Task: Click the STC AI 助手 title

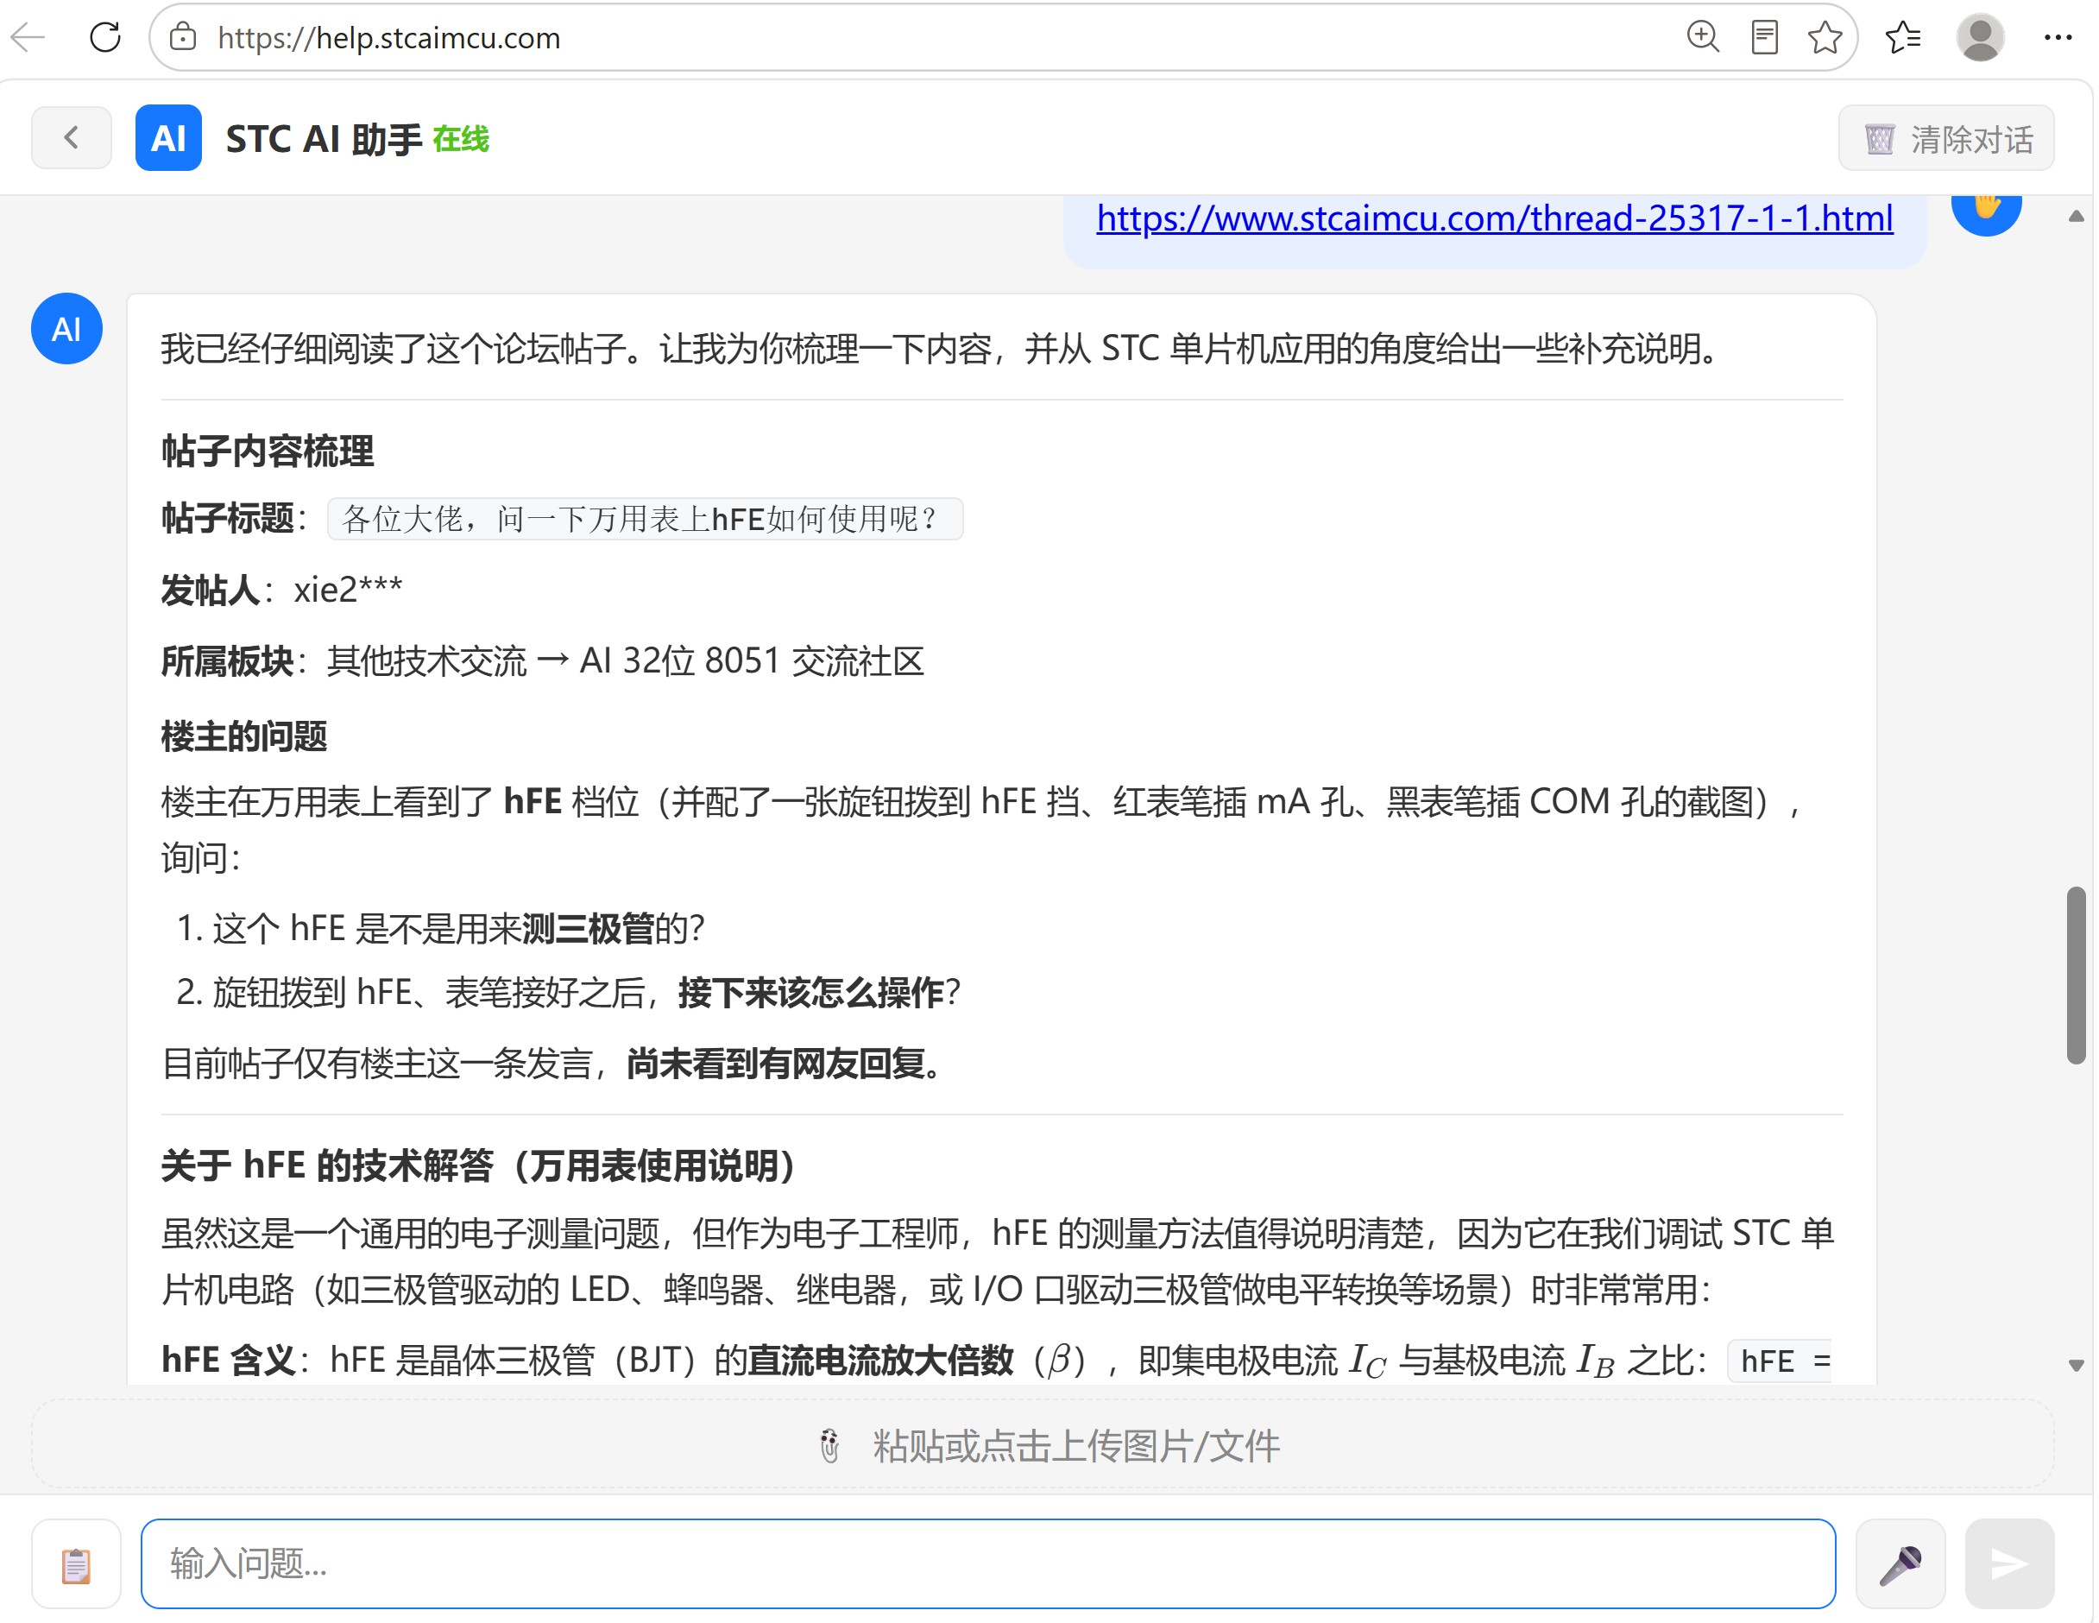Action: pos(324,139)
